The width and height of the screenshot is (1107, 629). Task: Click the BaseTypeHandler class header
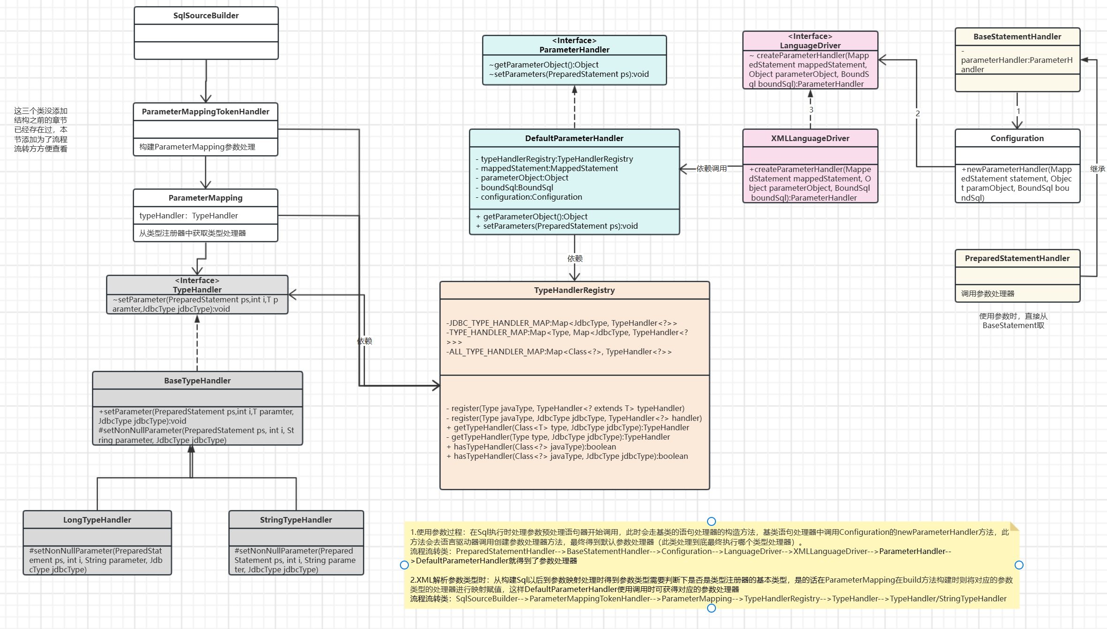(197, 381)
